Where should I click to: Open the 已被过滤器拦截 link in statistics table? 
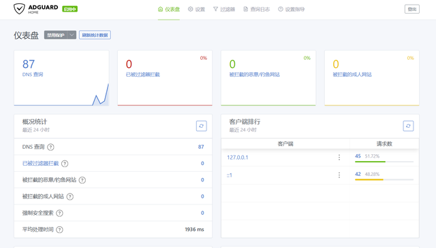tap(40, 163)
